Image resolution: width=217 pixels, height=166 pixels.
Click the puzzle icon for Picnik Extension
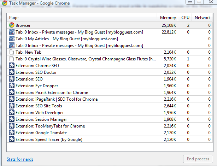(12, 92)
